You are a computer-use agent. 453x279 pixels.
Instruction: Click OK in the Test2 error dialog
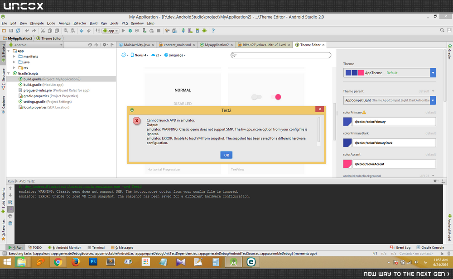pyautogui.click(x=226, y=155)
